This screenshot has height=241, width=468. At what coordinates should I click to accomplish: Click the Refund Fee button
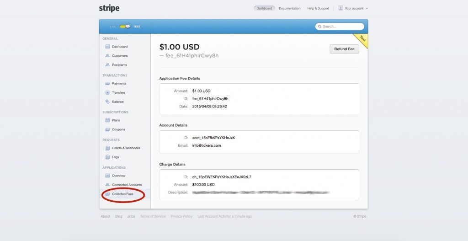pyautogui.click(x=344, y=49)
